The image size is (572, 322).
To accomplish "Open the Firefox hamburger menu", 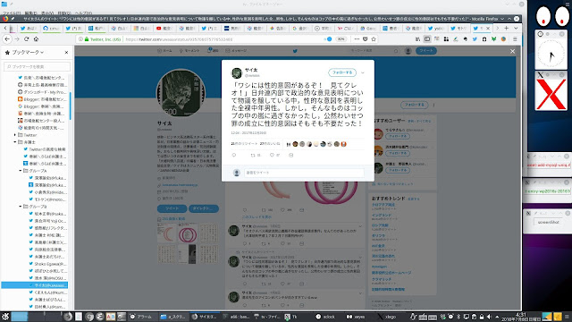I will [515, 39].
